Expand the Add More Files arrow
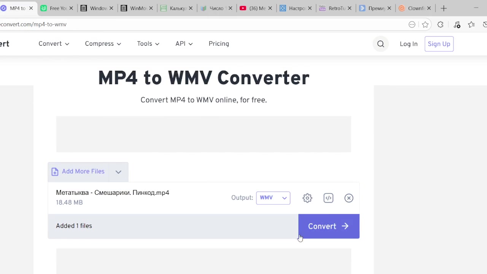Viewport: 487px width, 274px height. (118, 172)
